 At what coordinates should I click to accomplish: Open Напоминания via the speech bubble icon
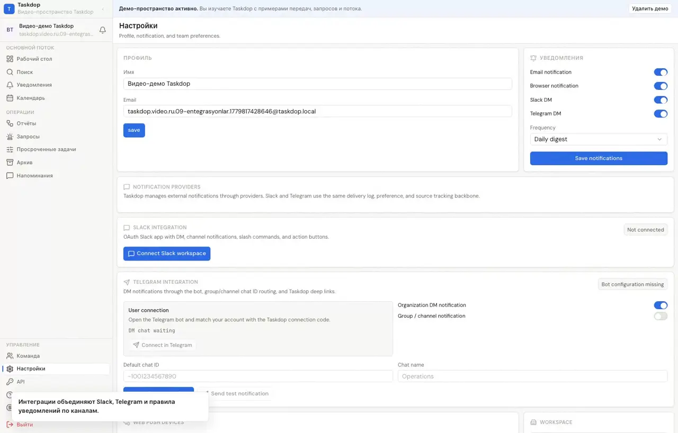(x=10, y=176)
